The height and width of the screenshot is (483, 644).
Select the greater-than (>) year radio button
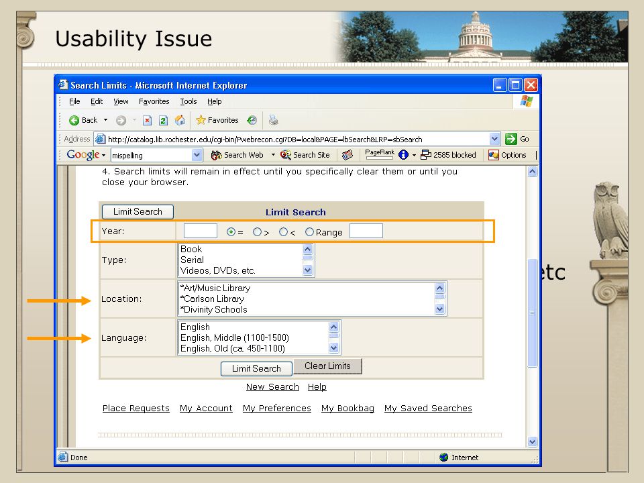click(x=257, y=232)
